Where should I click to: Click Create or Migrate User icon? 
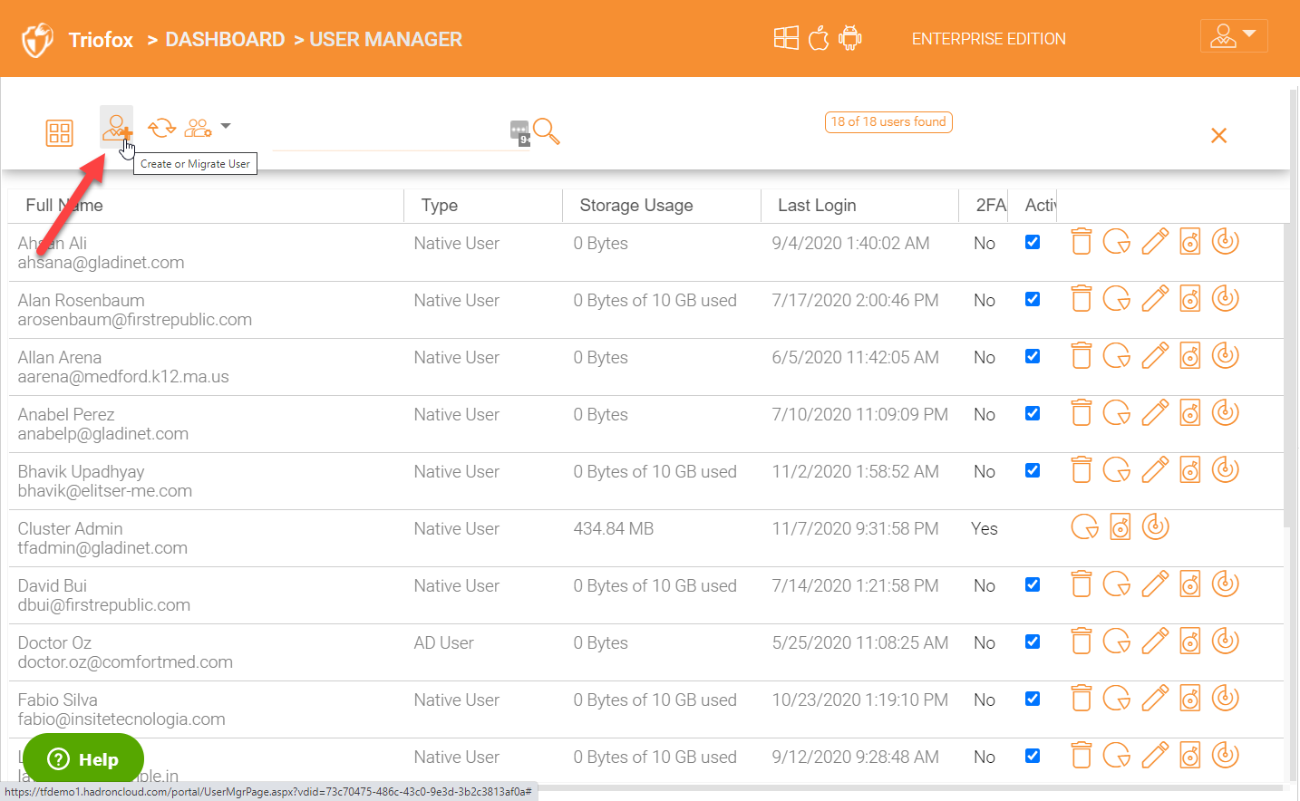point(117,128)
